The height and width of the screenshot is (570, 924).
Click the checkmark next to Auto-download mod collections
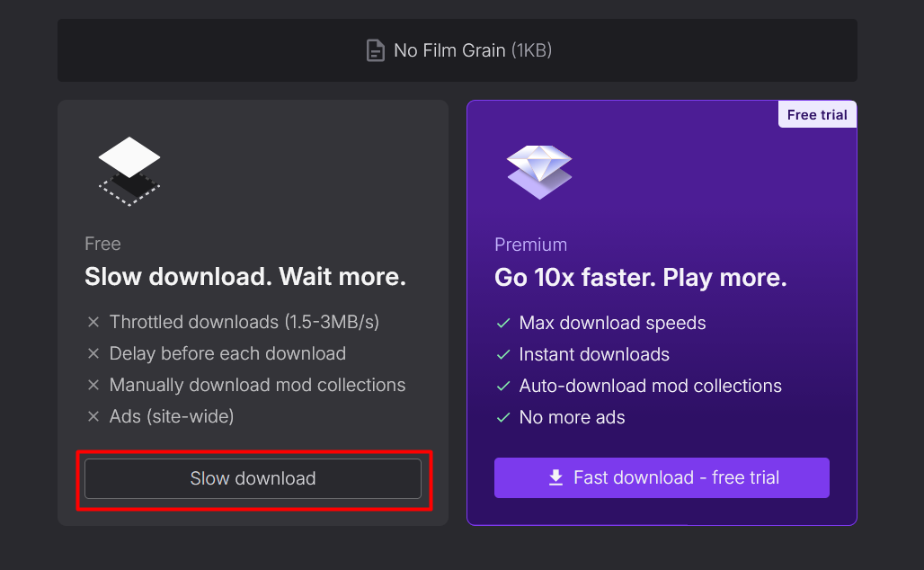tap(503, 386)
